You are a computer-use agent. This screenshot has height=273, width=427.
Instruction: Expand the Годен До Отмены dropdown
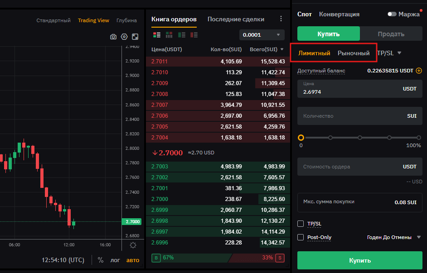[418, 237]
